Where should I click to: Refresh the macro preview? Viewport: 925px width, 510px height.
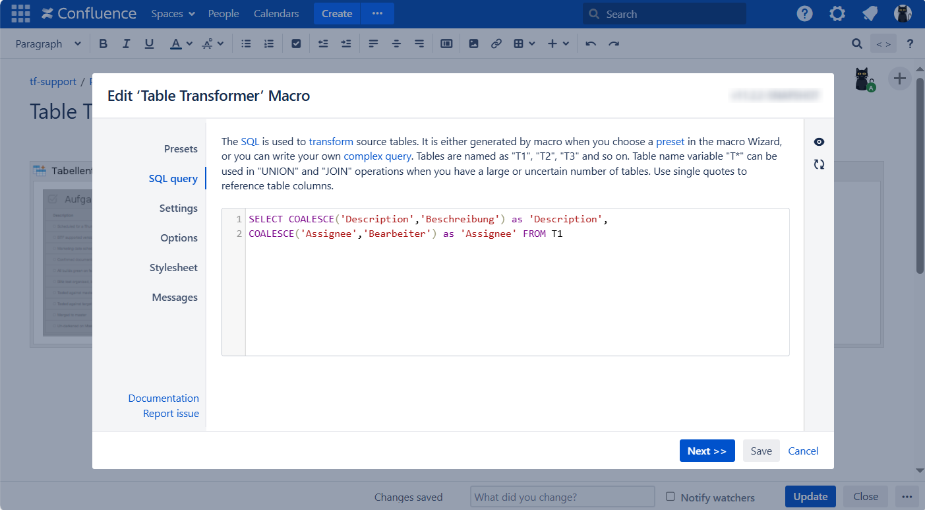[x=819, y=164]
